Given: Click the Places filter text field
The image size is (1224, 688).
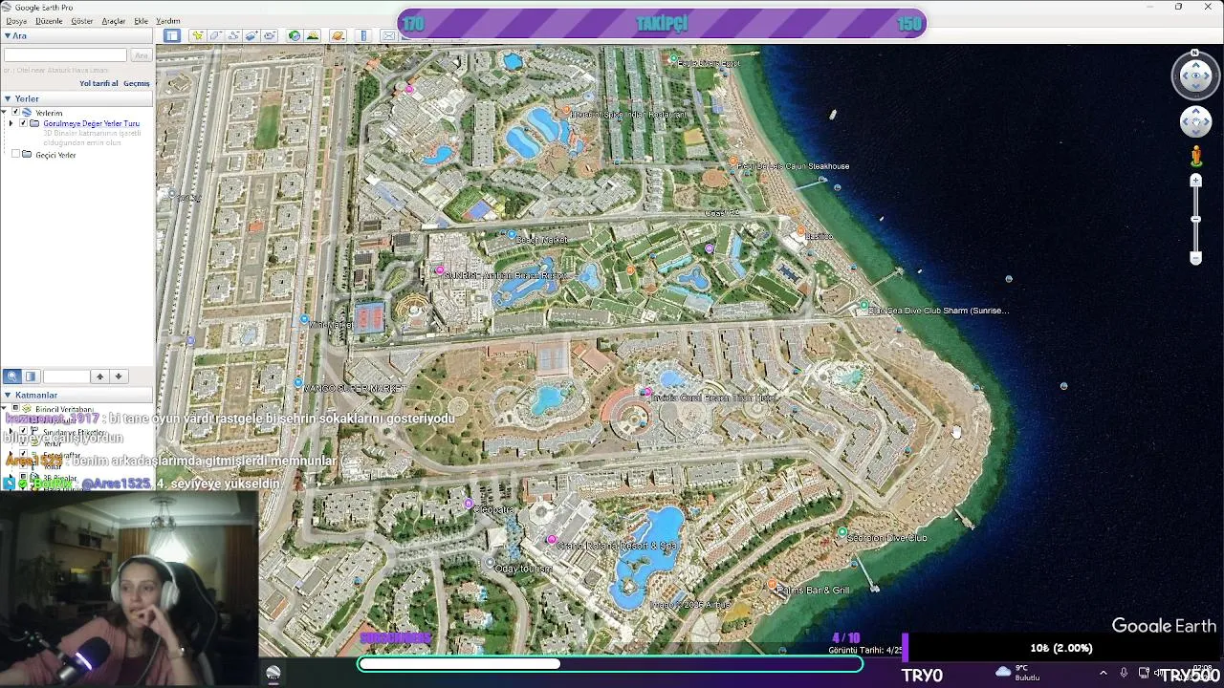Looking at the screenshot, I should pos(65,376).
